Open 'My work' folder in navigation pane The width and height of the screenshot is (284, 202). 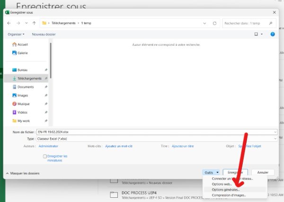click(21, 121)
